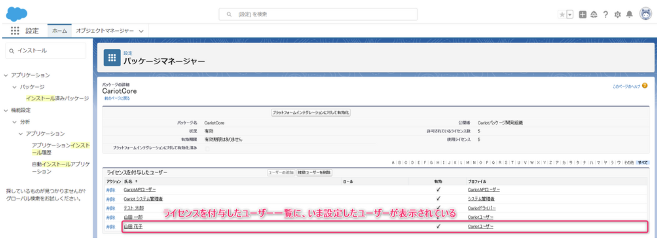658x239 pixels.
Task: Click 削除 for テスト 太郎 row
Action: pyautogui.click(x=110, y=208)
